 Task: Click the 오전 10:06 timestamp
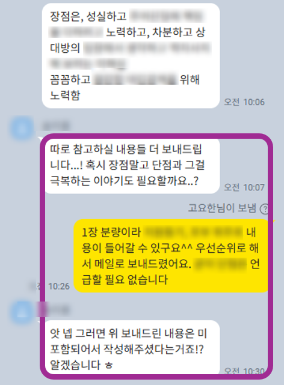[x=244, y=102]
